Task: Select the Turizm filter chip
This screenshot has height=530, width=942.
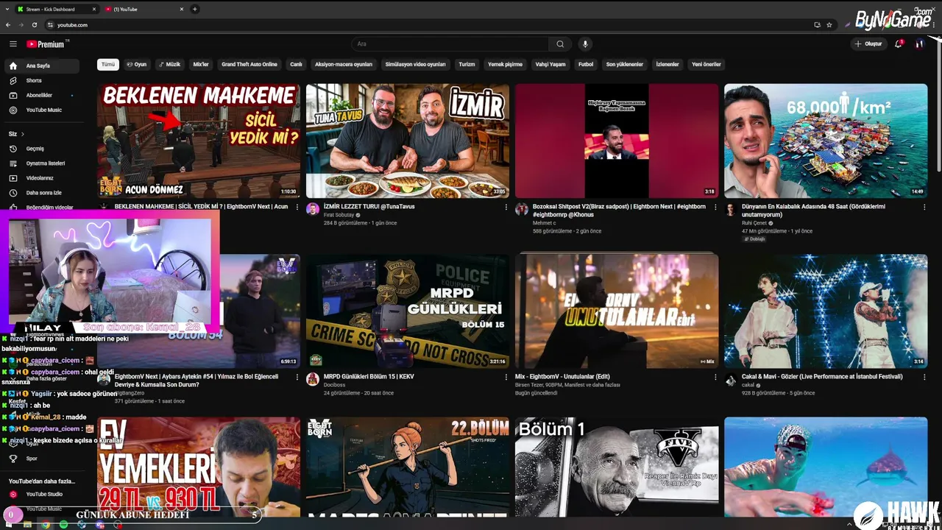Action: [467, 64]
